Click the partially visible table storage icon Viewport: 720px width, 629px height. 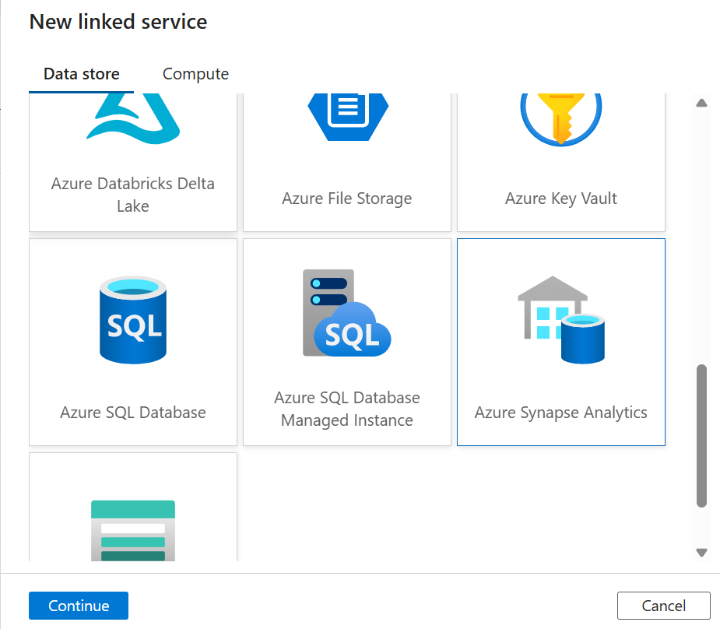tap(133, 529)
